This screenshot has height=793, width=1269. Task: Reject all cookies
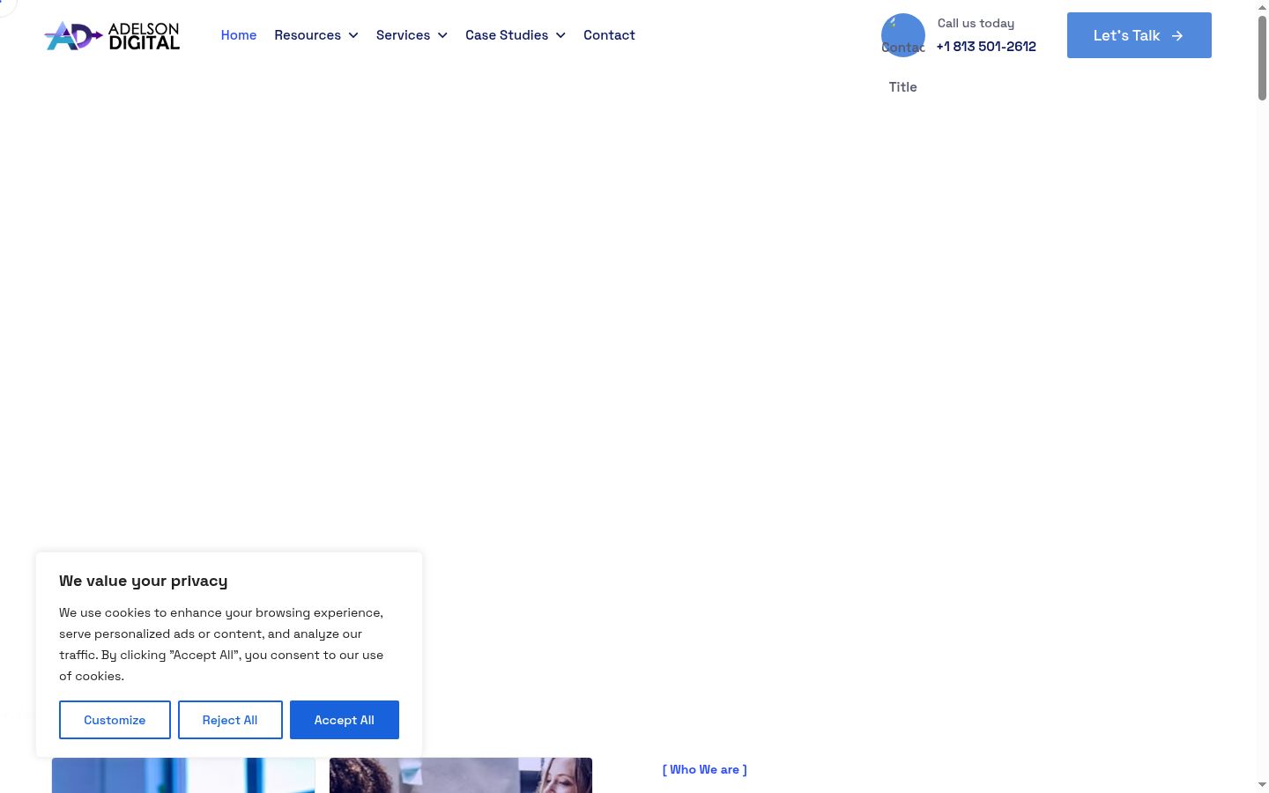coord(230,720)
